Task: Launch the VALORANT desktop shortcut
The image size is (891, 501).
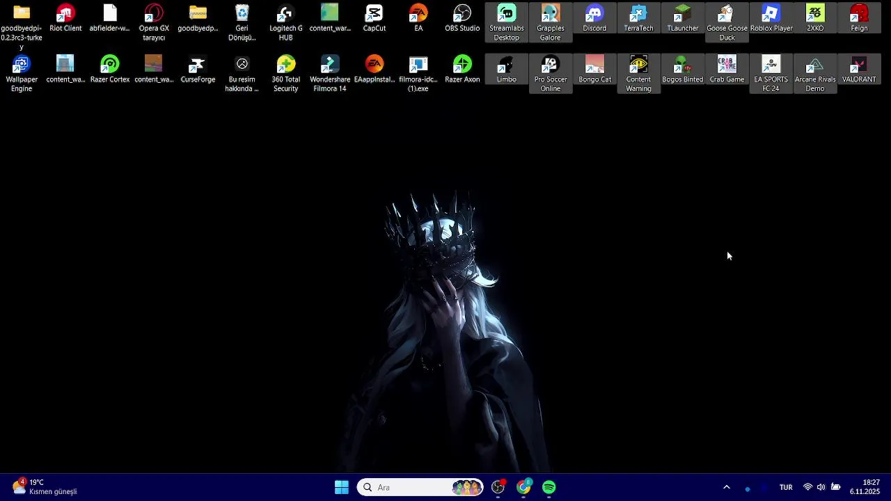Action: tap(859, 70)
